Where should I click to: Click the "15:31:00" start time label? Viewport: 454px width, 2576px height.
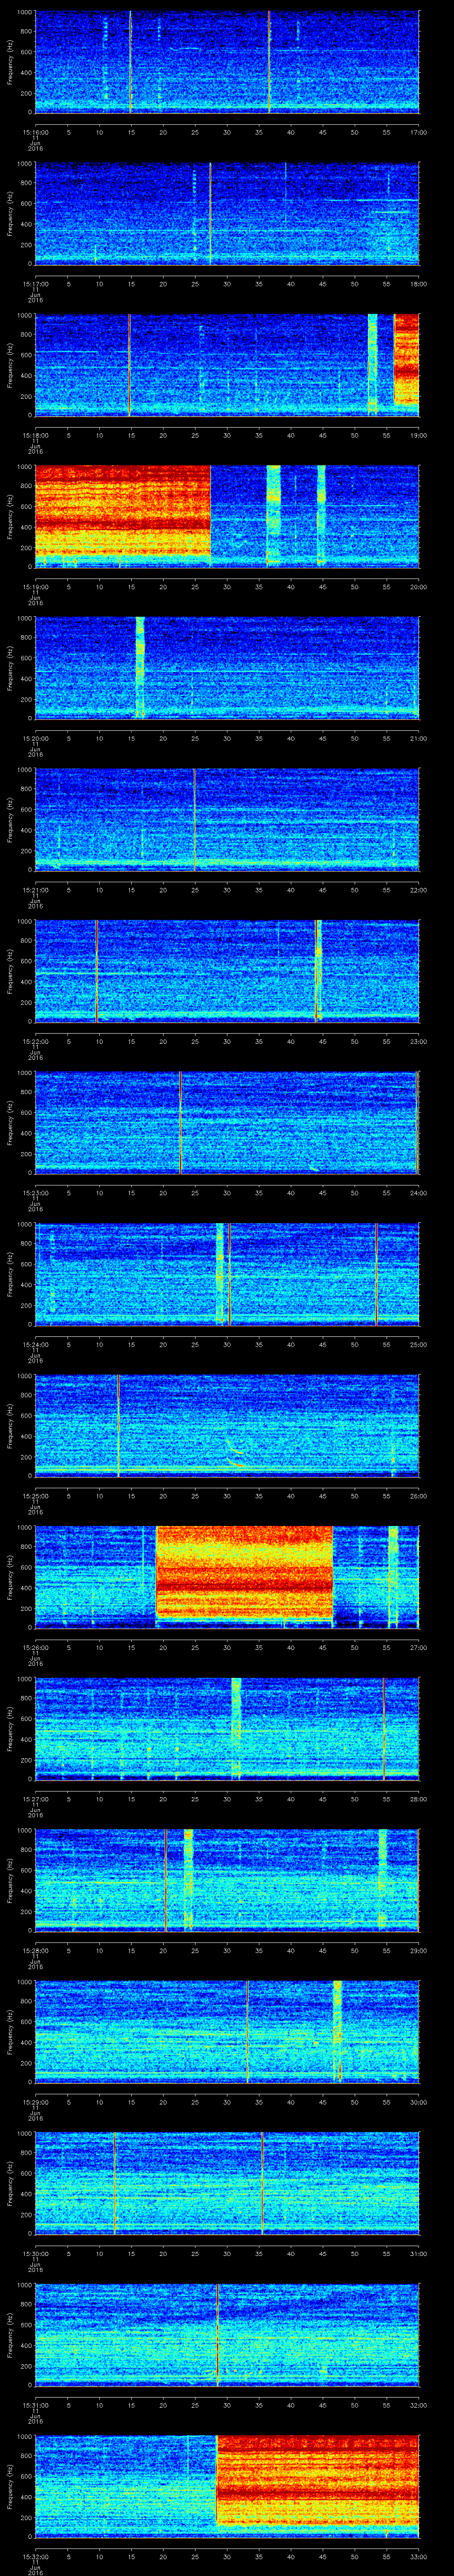tap(35, 2404)
